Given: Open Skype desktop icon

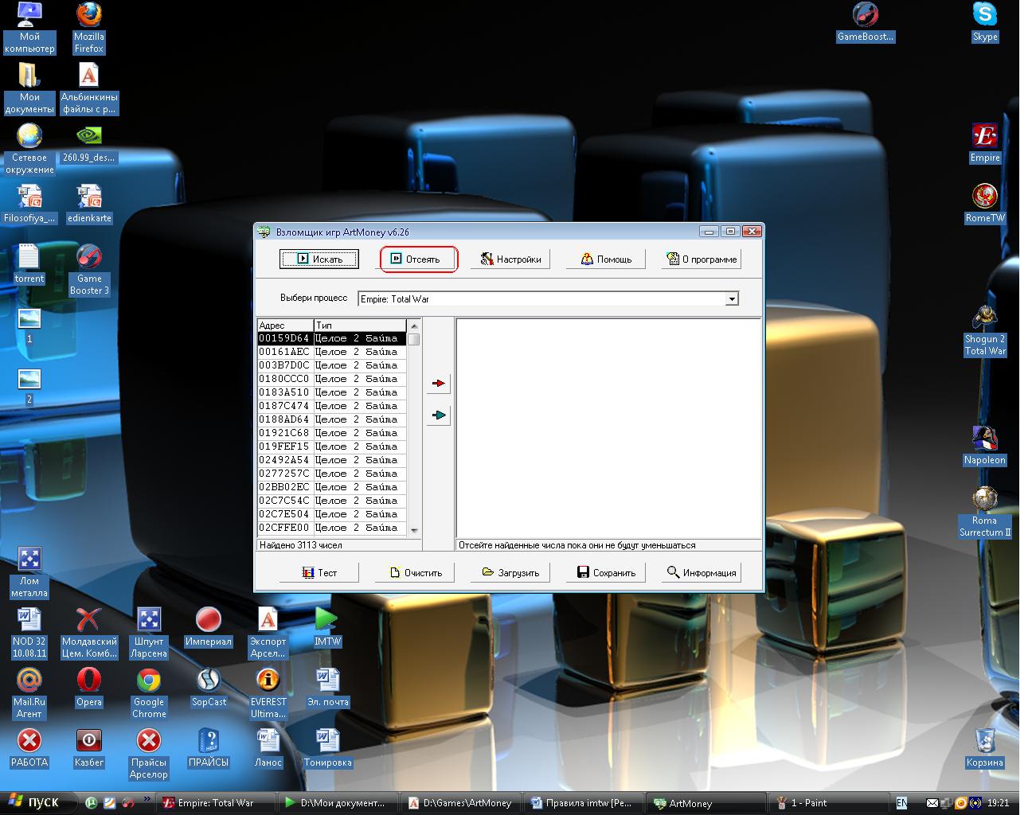Looking at the screenshot, I should 985,21.
